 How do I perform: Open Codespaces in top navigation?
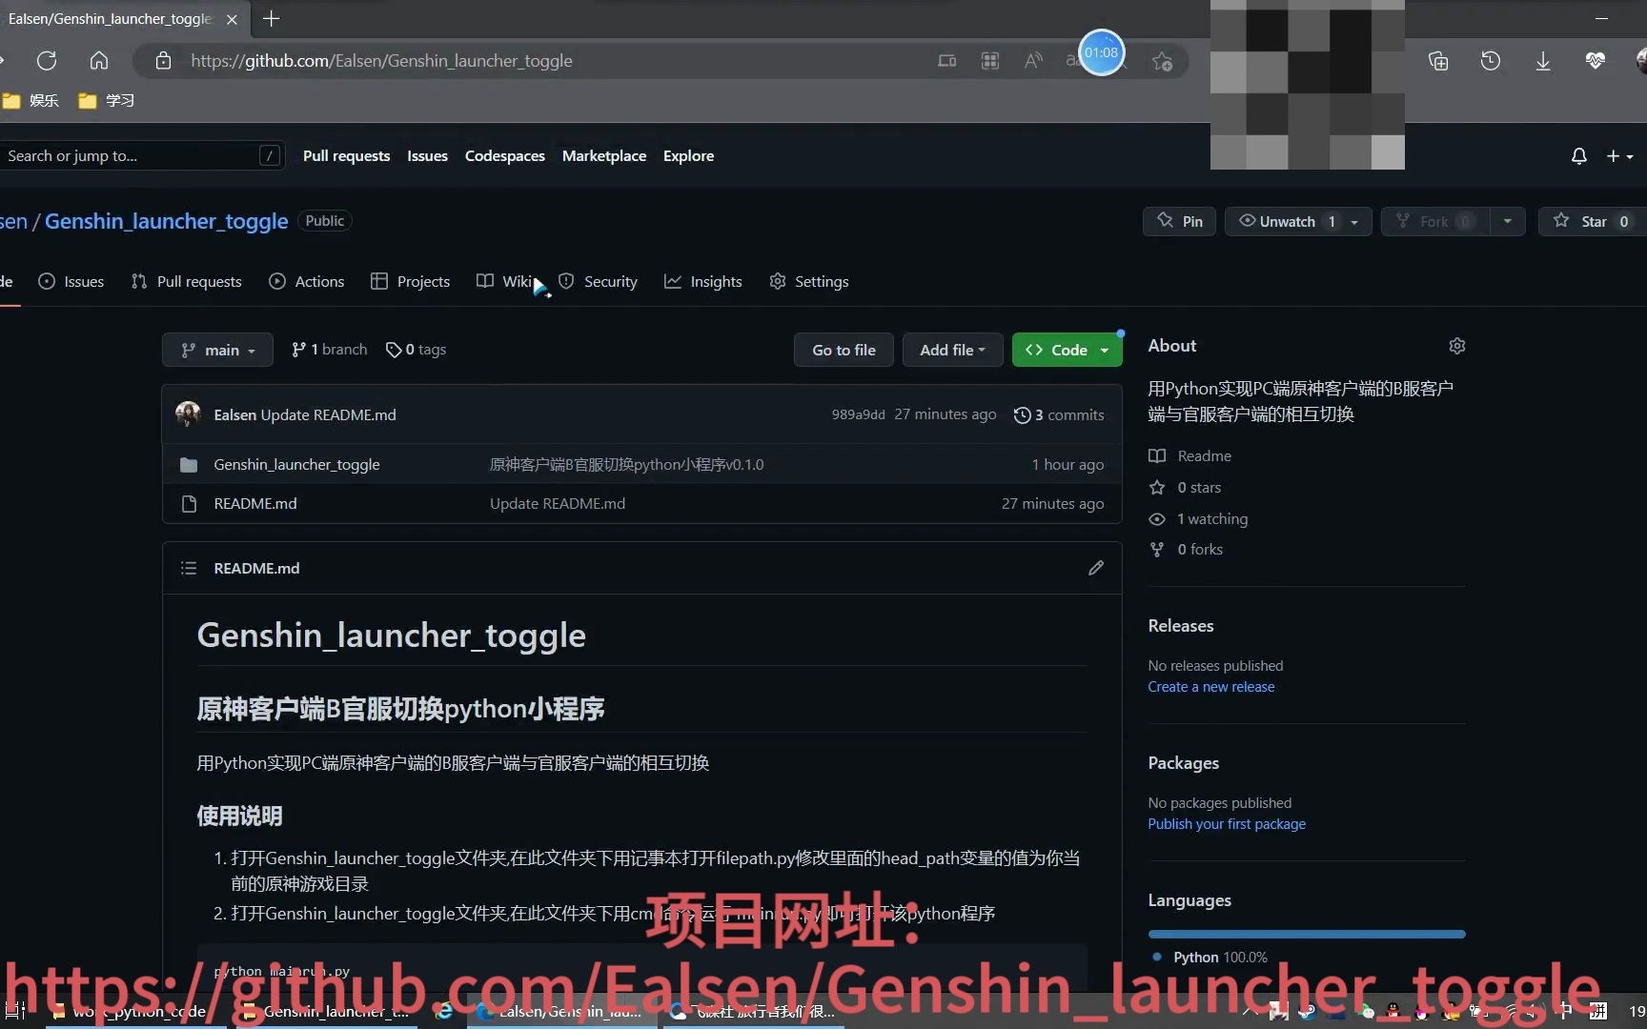(x=504, y=155)
